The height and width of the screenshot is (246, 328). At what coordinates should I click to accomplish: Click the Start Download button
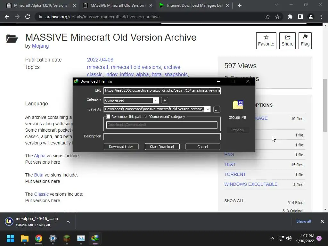[162, 147]
